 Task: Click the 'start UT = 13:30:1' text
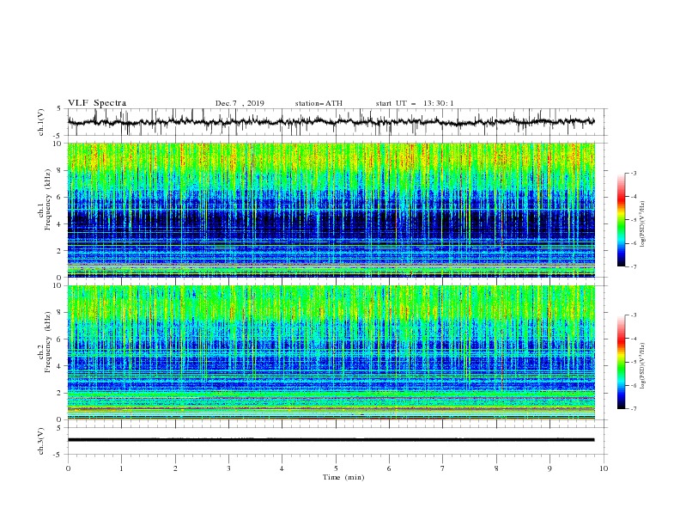point(415,103)
